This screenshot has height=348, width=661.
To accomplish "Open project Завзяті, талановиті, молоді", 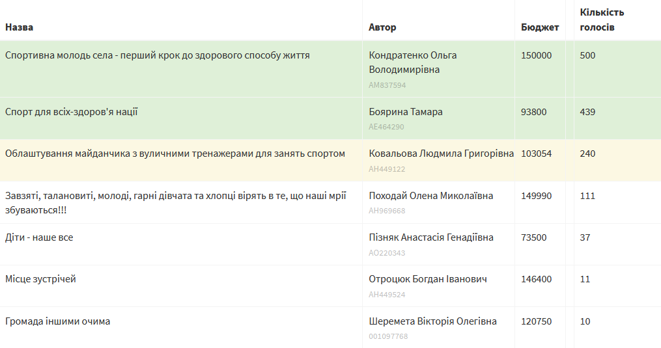I will tap(175, 203).
